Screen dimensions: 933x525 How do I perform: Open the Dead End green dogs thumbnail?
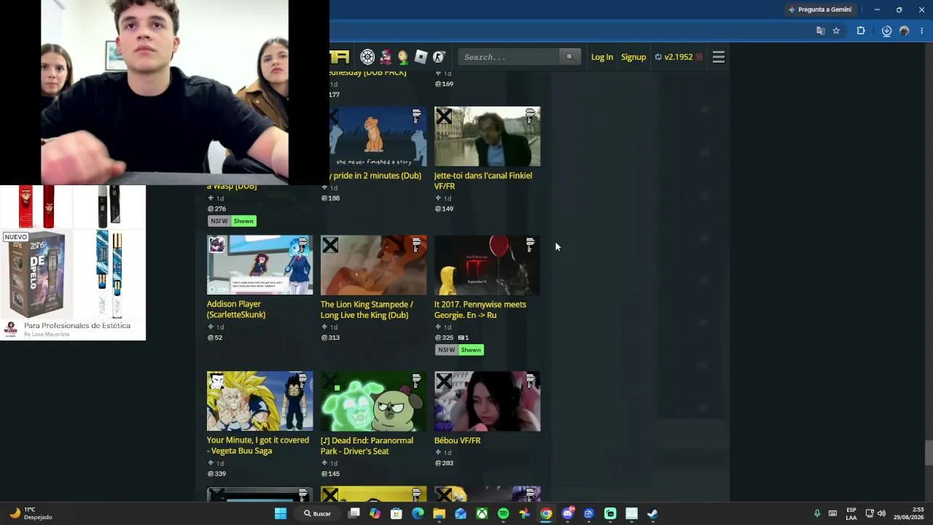pyautogui.click(x=374, y=401)
